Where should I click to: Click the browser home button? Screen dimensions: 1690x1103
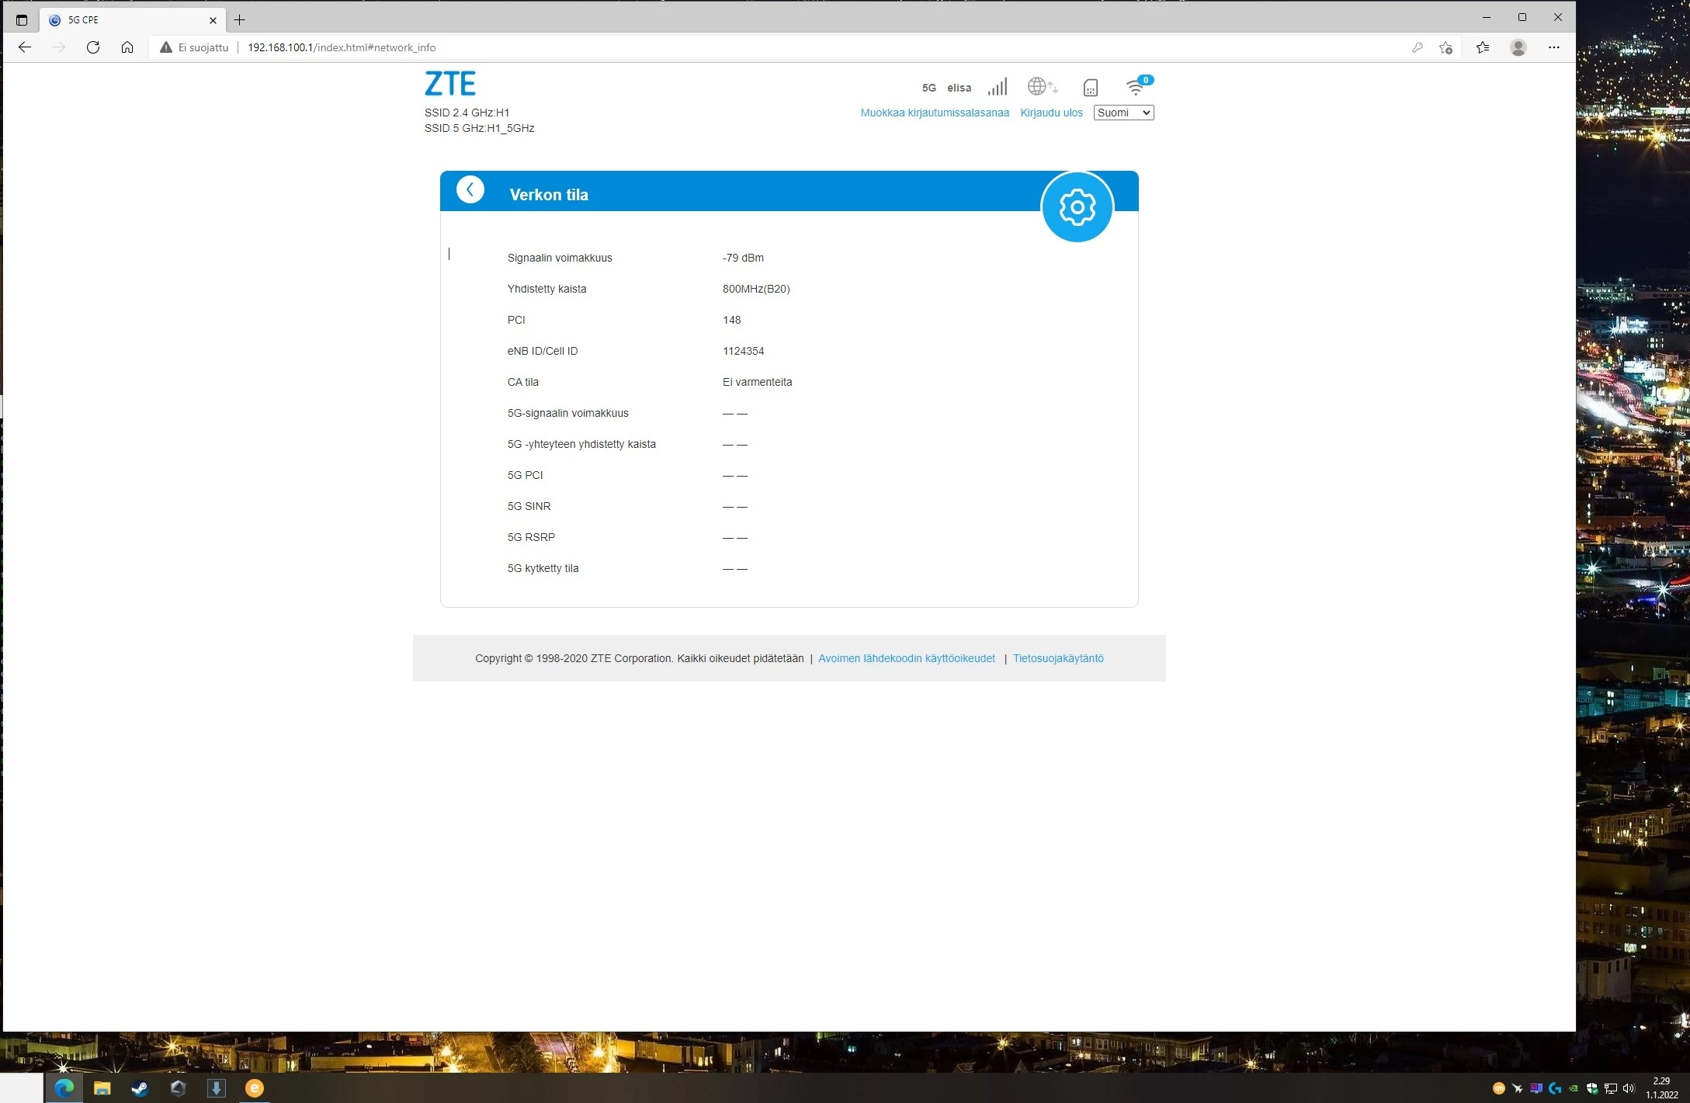tap(127, 47)
